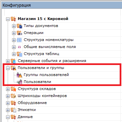Image resolution: width=122 pixels, height=122 pixels.
Task: Collapse the Пользователи и группы node
Action: pyautogui.click(x=8, y=68)
